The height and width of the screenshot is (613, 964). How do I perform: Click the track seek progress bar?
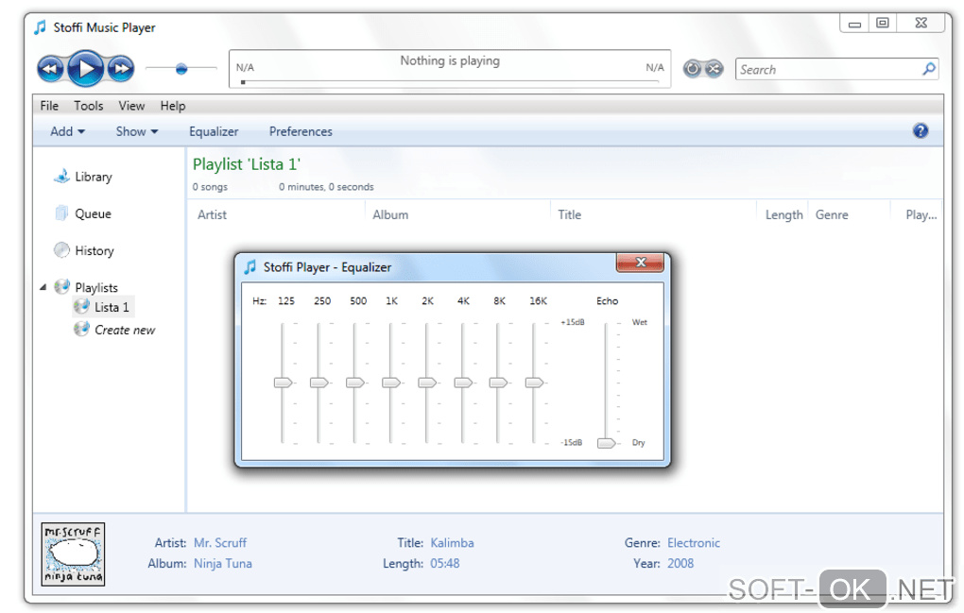(451, 81)
